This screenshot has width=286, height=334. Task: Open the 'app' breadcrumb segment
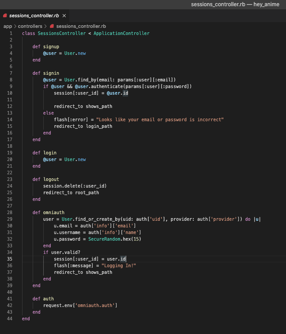click(8, 26)
